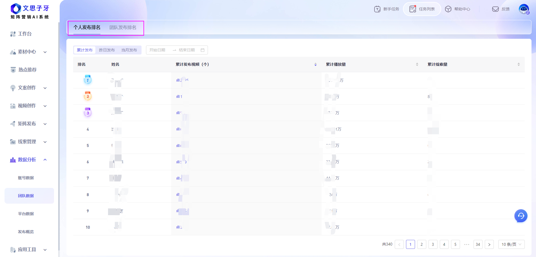Click the 线索管理 icon

[x=13, y=142]
